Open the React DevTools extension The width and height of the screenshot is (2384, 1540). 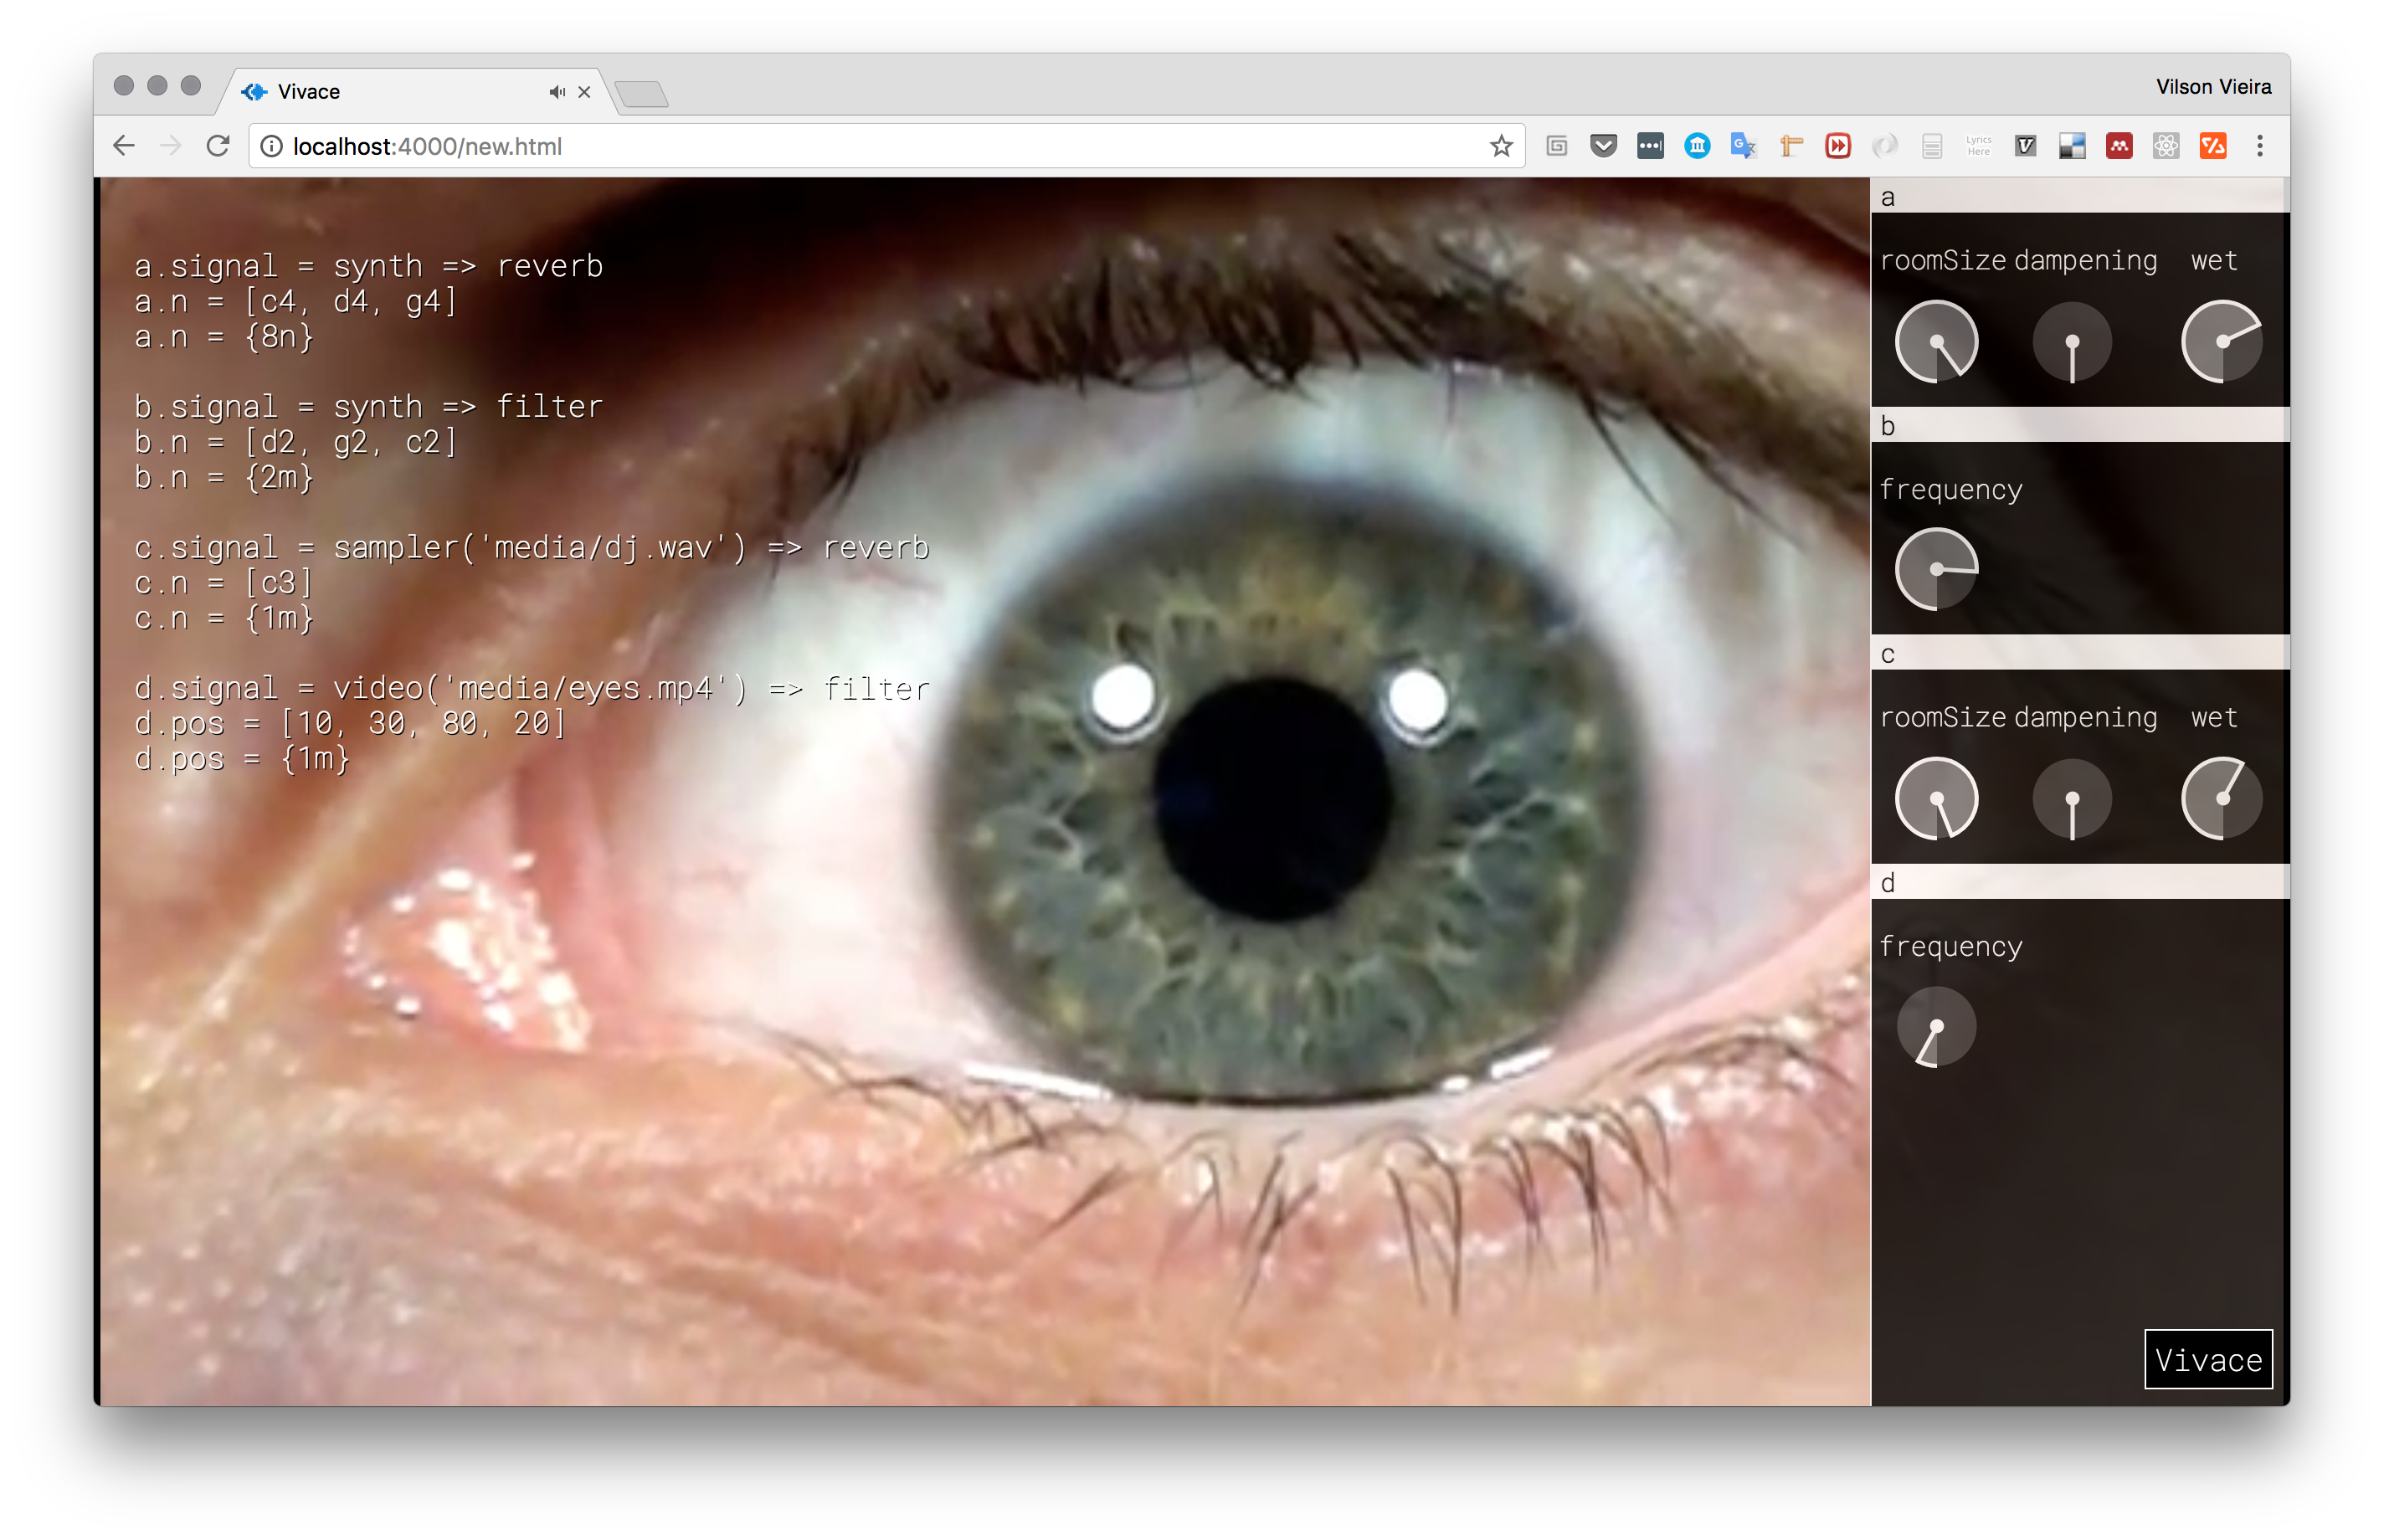click(x=2166, y=146)
